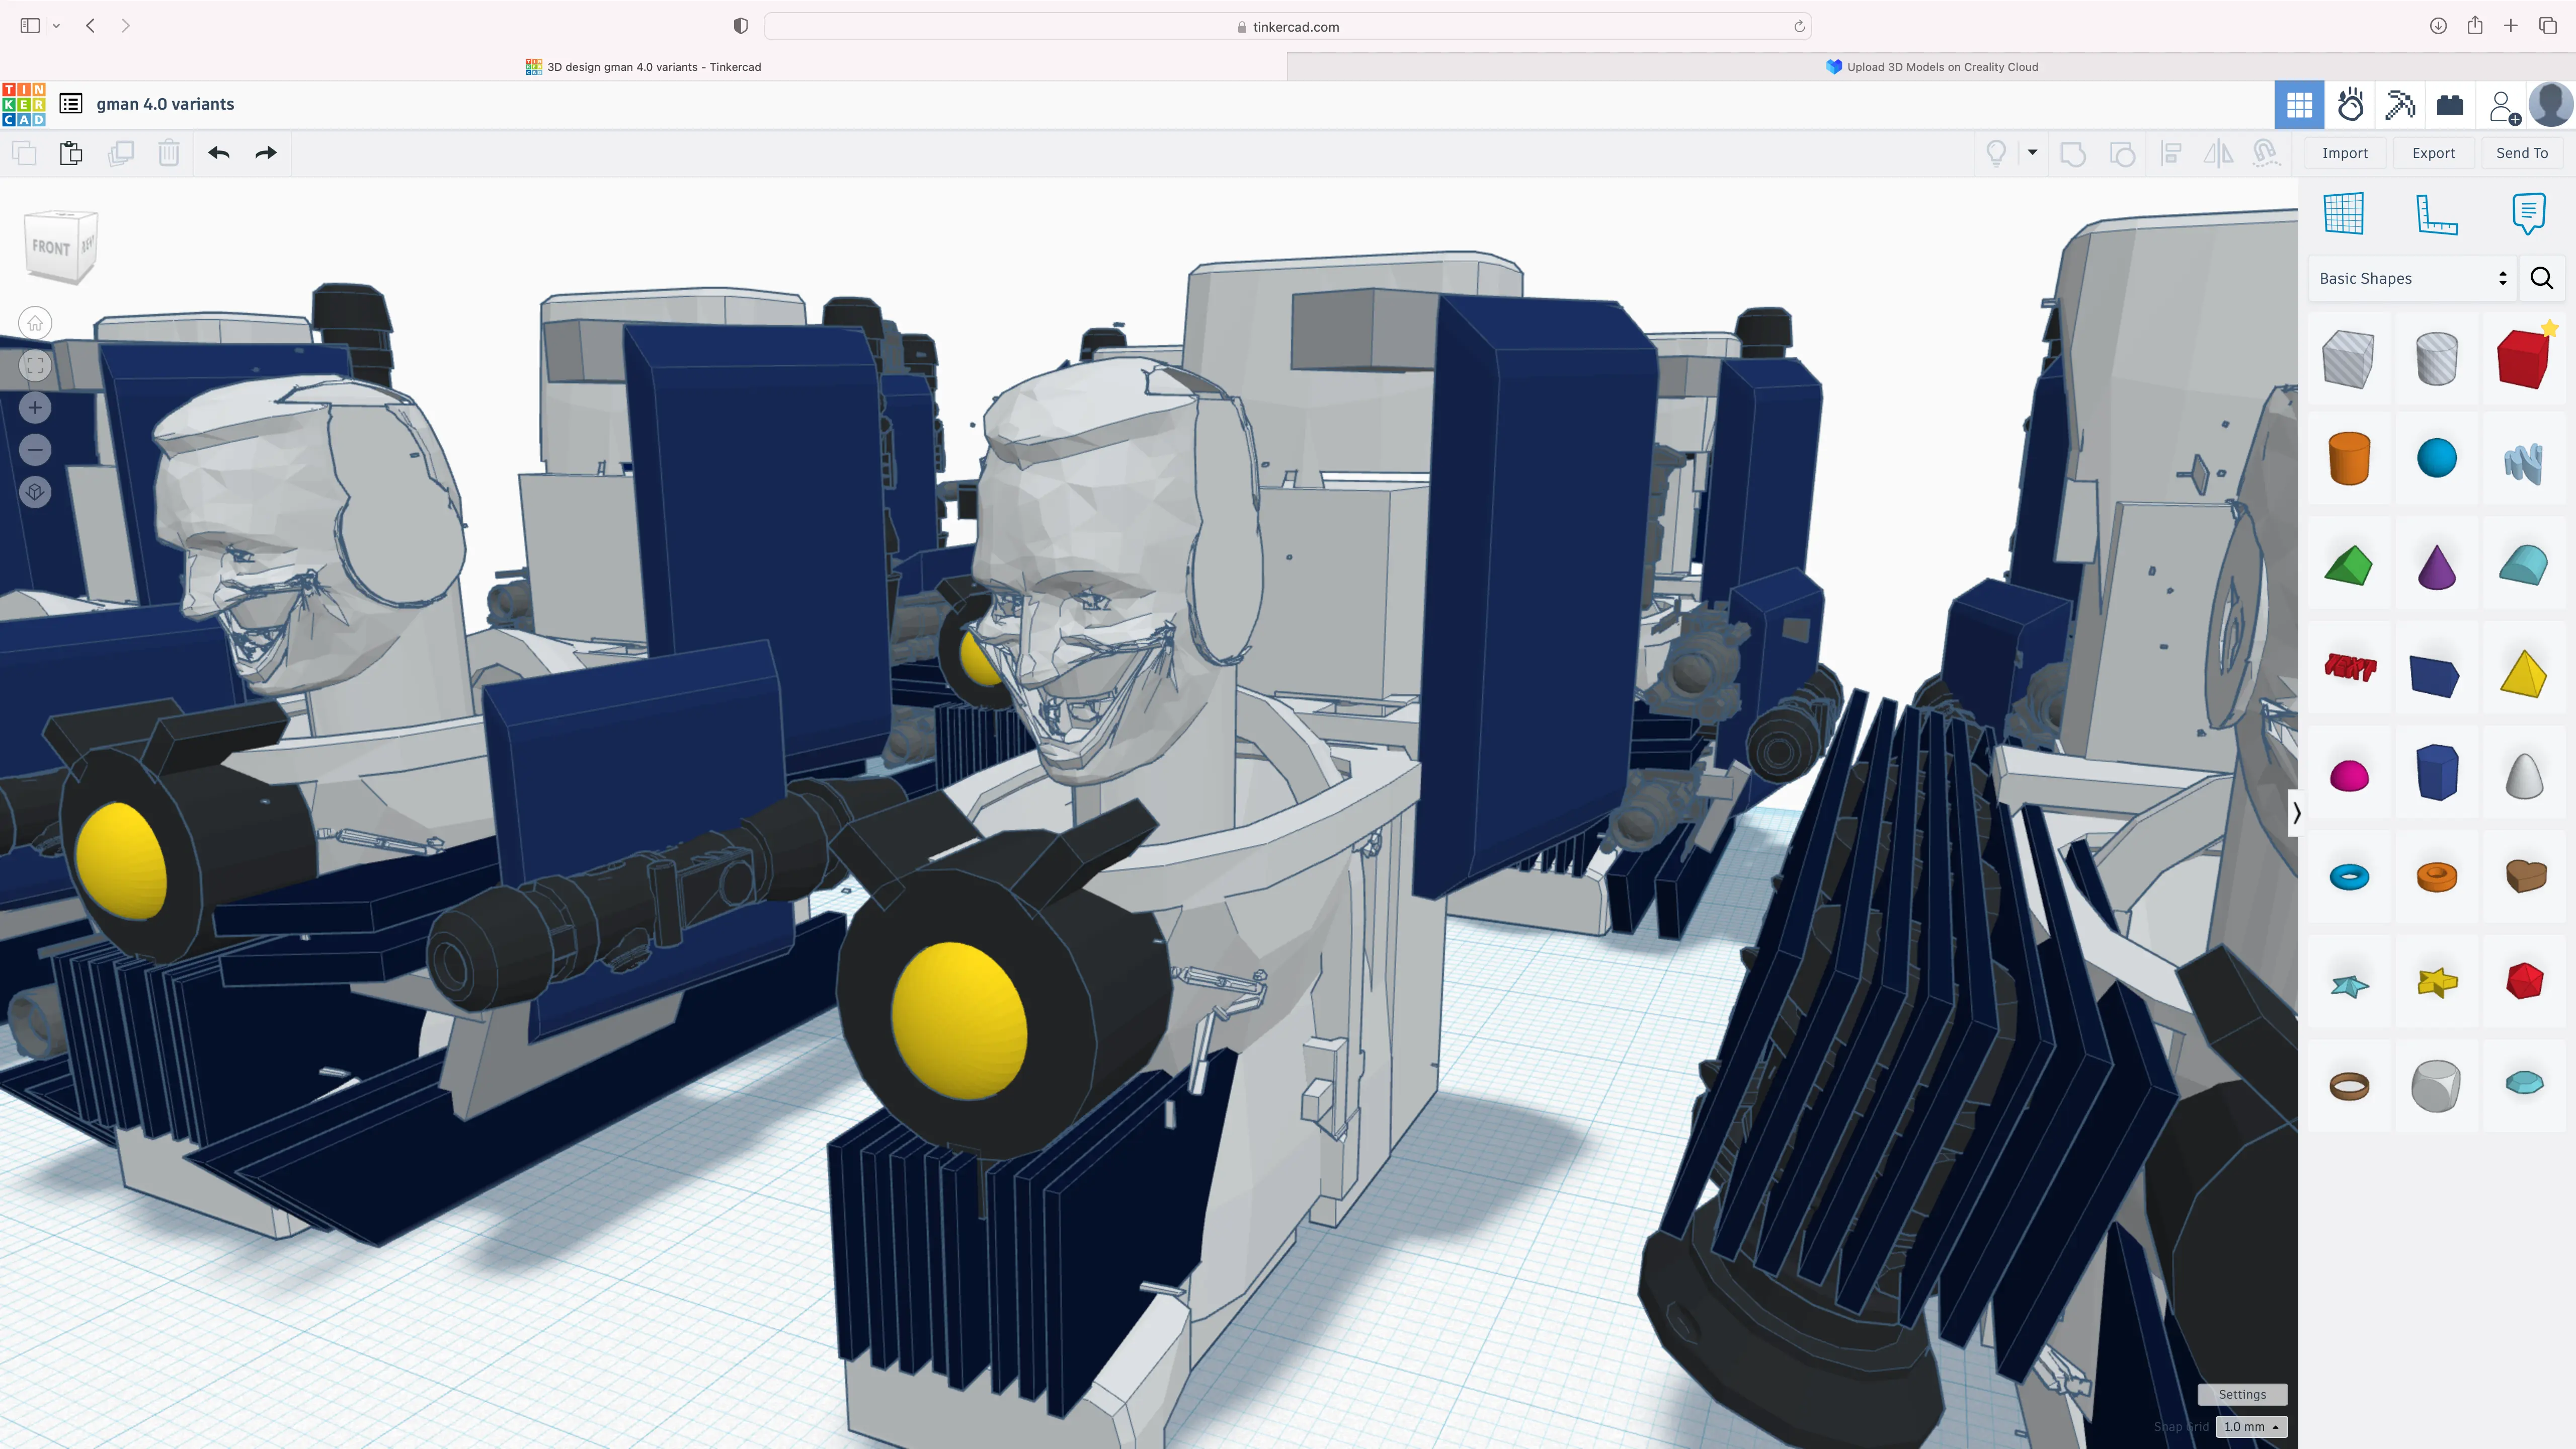Select the Workplane tool

tap(2343, 213)
